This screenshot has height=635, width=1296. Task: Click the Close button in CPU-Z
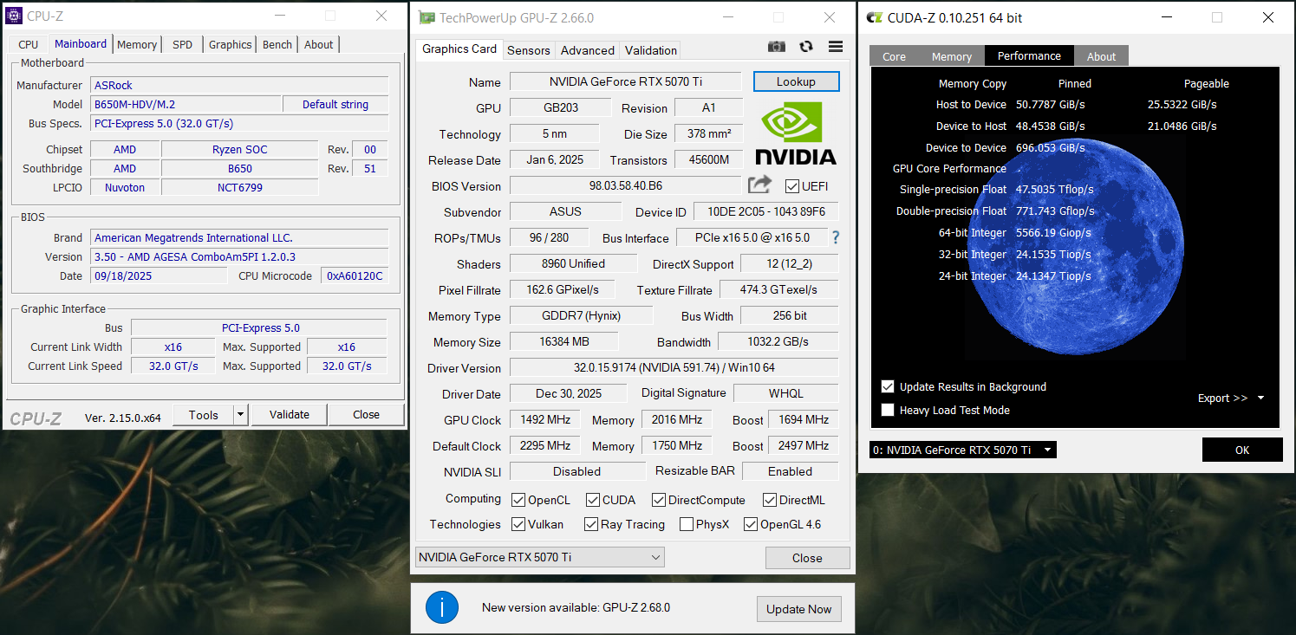(367, 415)
